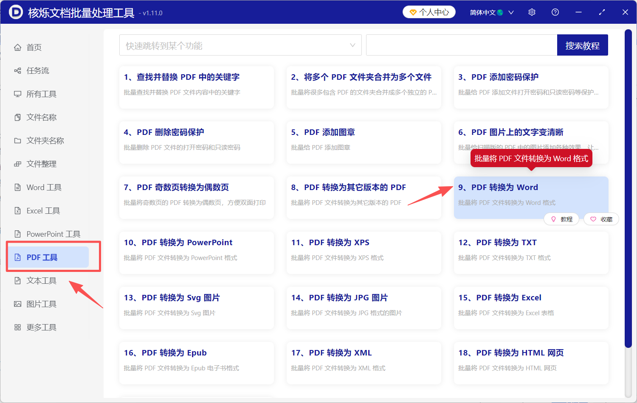Open the 快速跳转到某个功能 dropdown

240,45
